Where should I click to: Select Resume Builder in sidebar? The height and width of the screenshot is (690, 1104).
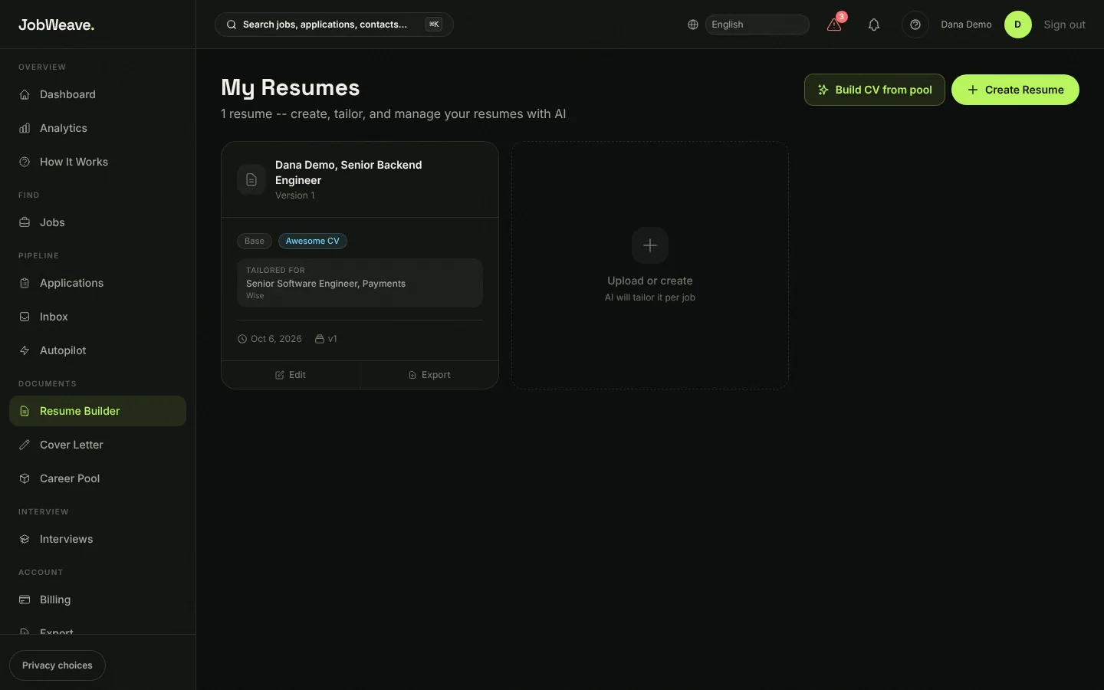[98, 411]
